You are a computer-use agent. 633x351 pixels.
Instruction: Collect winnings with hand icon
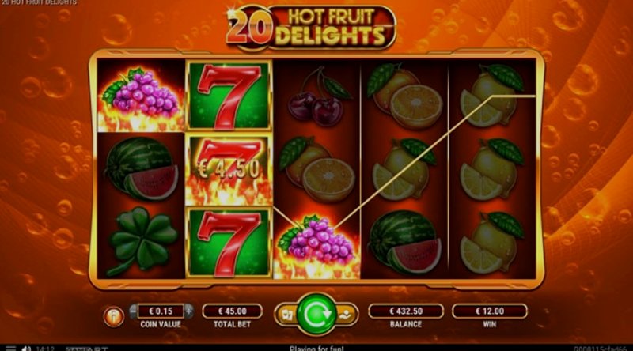346,315
